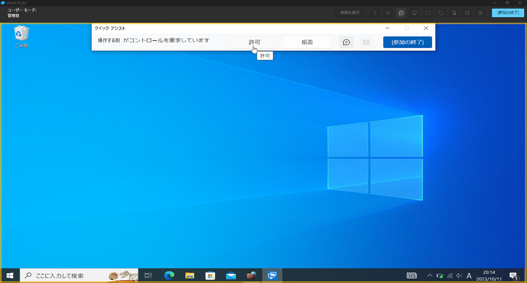Open chat in the remote Quick Assist bar
Image resolution: width=527 pixels, height=283 pixels.
click(x=346, y=42)
